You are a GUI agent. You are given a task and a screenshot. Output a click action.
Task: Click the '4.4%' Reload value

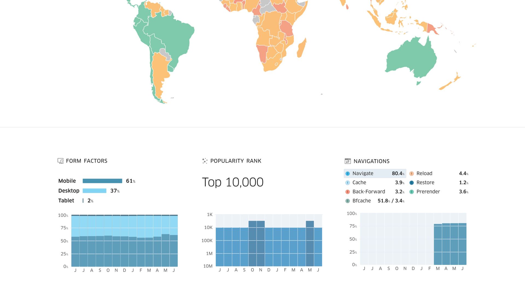464,173
